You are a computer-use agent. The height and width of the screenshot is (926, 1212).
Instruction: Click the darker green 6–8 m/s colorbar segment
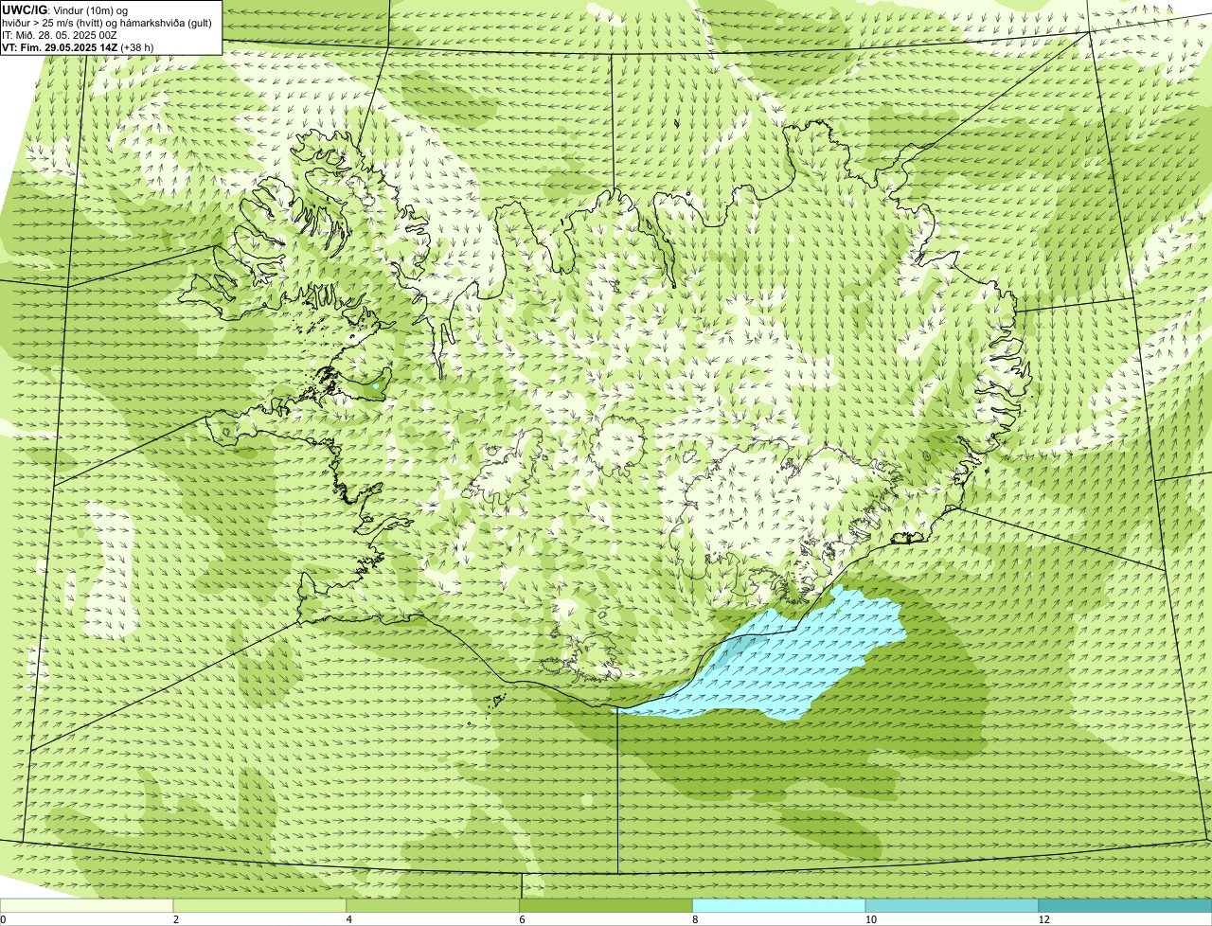click(607, 905)
